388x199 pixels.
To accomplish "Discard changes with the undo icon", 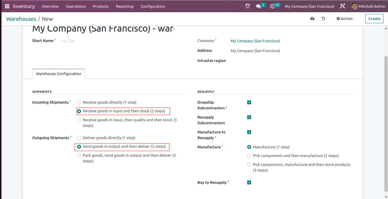I will click(323, 18).
